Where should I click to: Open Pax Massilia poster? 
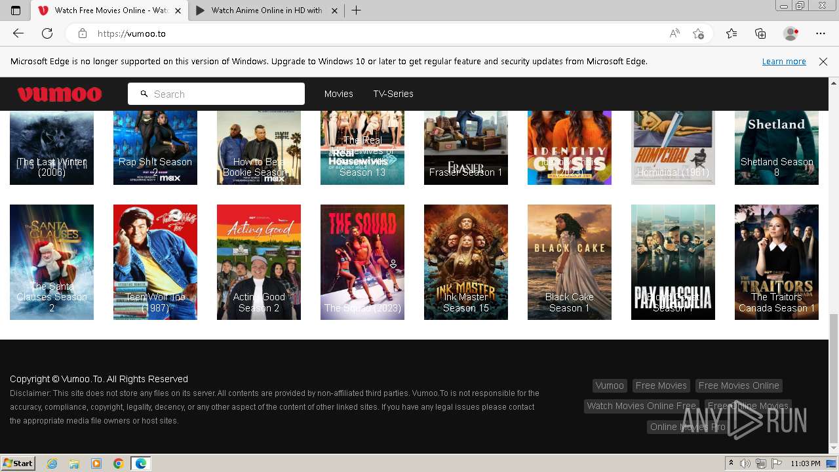[x=673, y=262]
